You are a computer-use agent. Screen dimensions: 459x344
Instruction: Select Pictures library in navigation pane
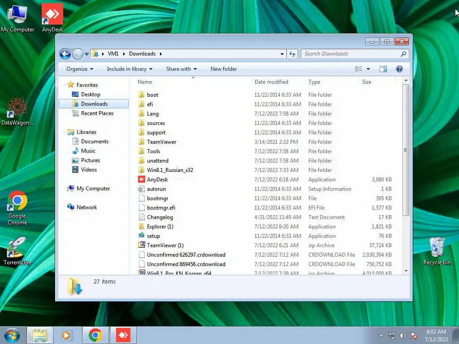(90, 160)
